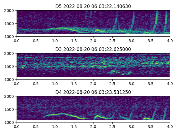The height and width of the screenshot is (133, 177).
Task: Click the D3 spectrogram title text
Action: [93, 49]
